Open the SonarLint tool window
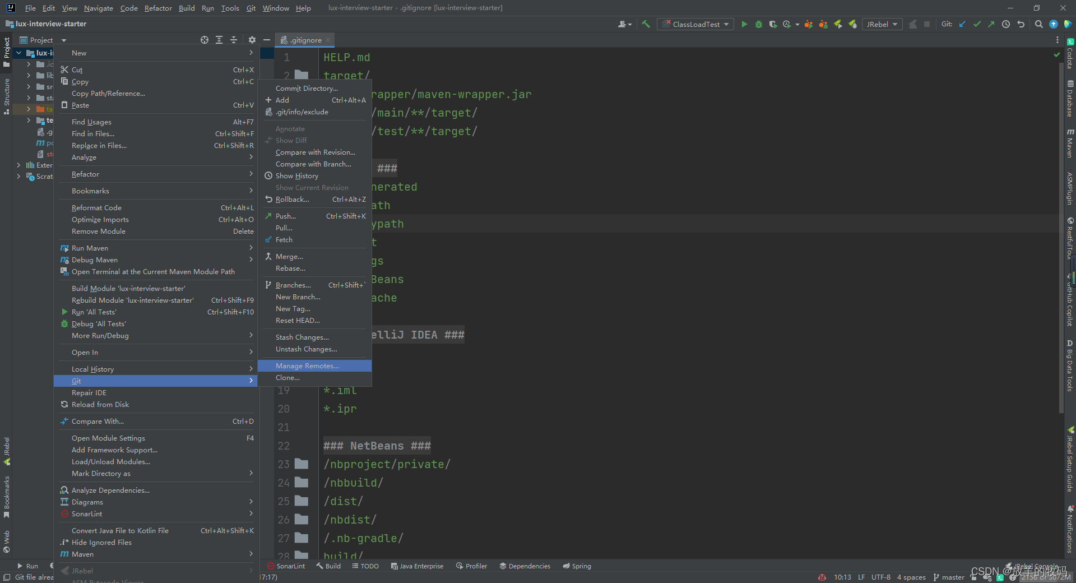This screenshot has width=1076, height=583. tap(286, 566)
